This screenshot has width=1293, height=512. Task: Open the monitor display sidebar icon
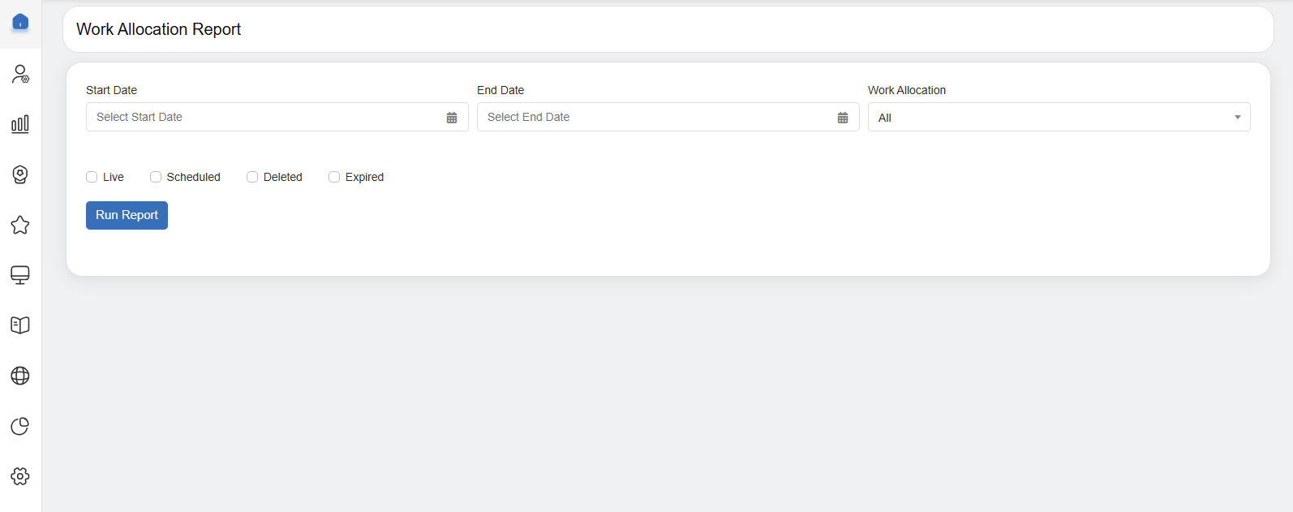20,275
